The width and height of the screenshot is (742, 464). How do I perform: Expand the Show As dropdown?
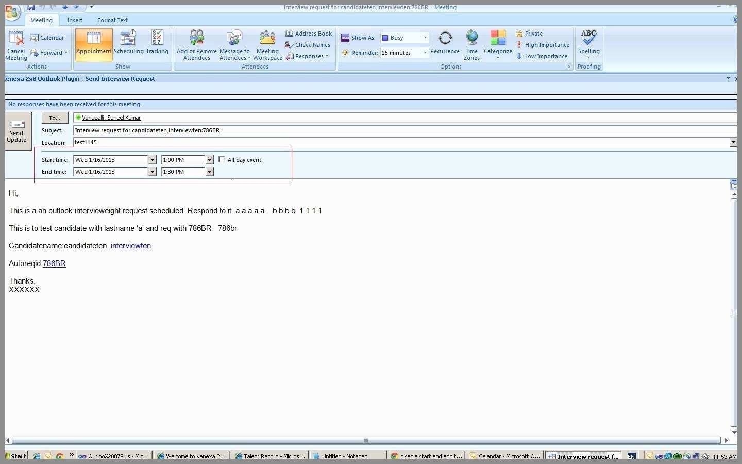[x=425, y=38]
